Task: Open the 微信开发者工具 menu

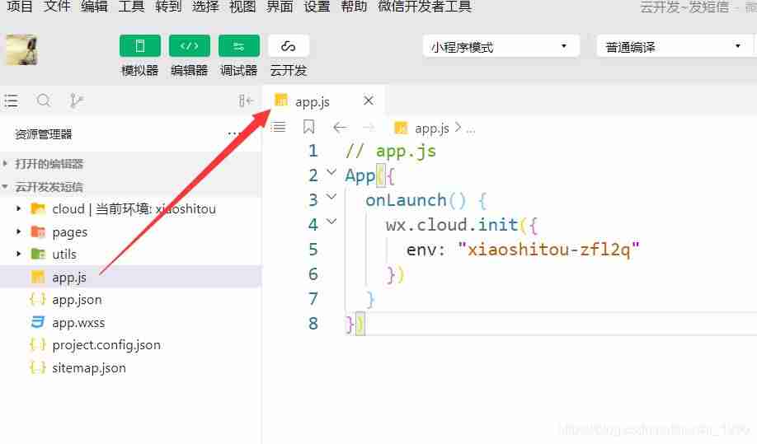Action: pyautogui.click(x=425, y=7)
